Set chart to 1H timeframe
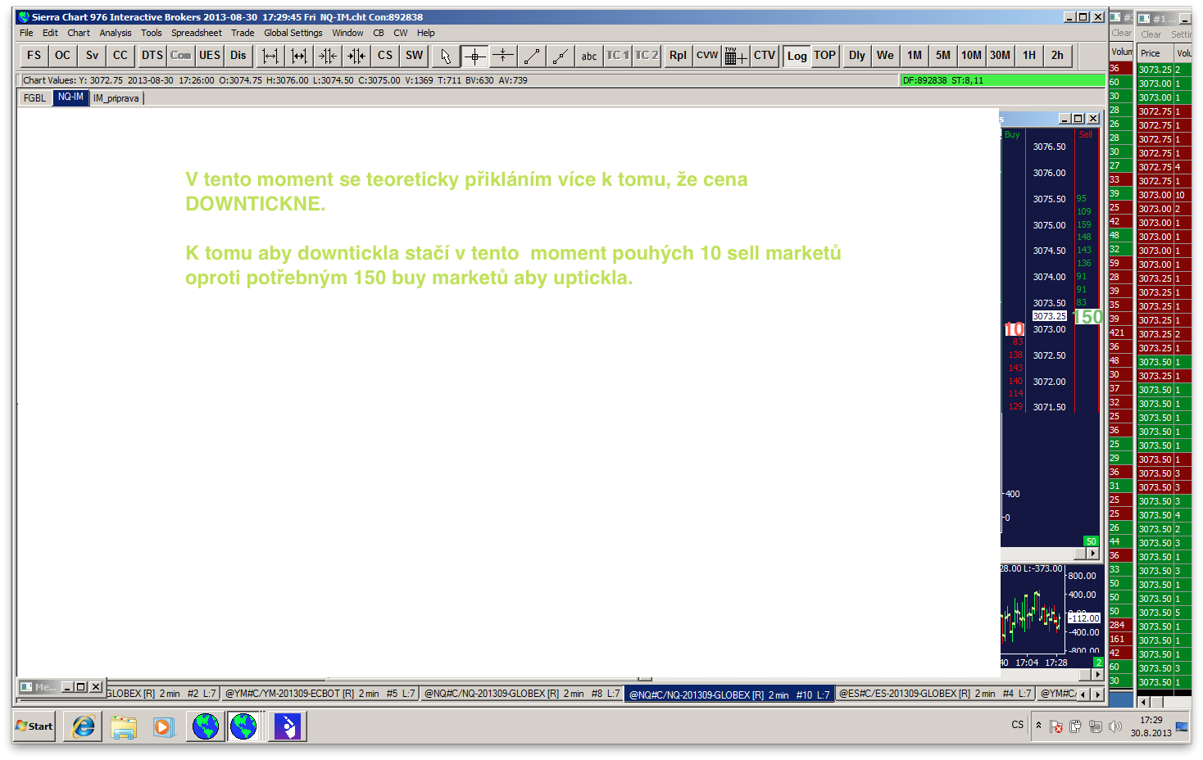1203x760 pixels. pyautogui.click(x=1029, y=56)
